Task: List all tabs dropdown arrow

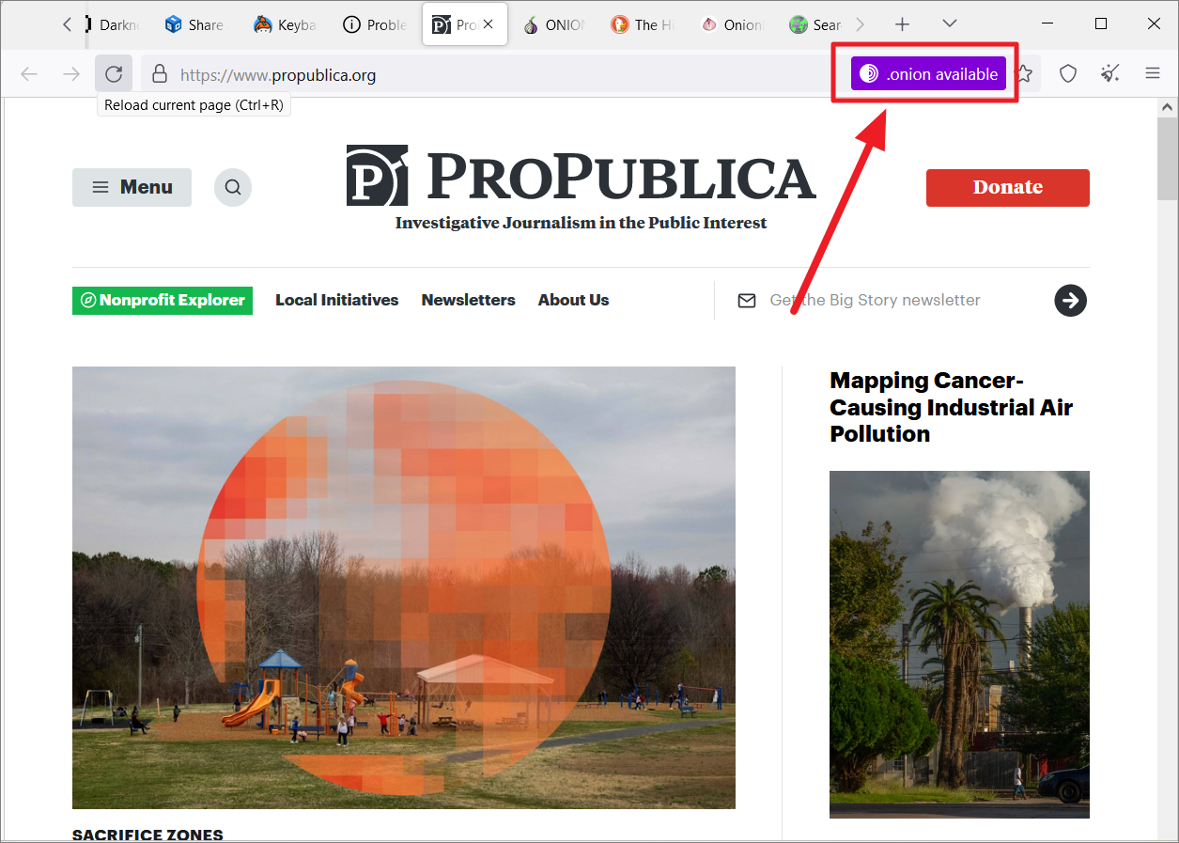Action: point(950,24)
